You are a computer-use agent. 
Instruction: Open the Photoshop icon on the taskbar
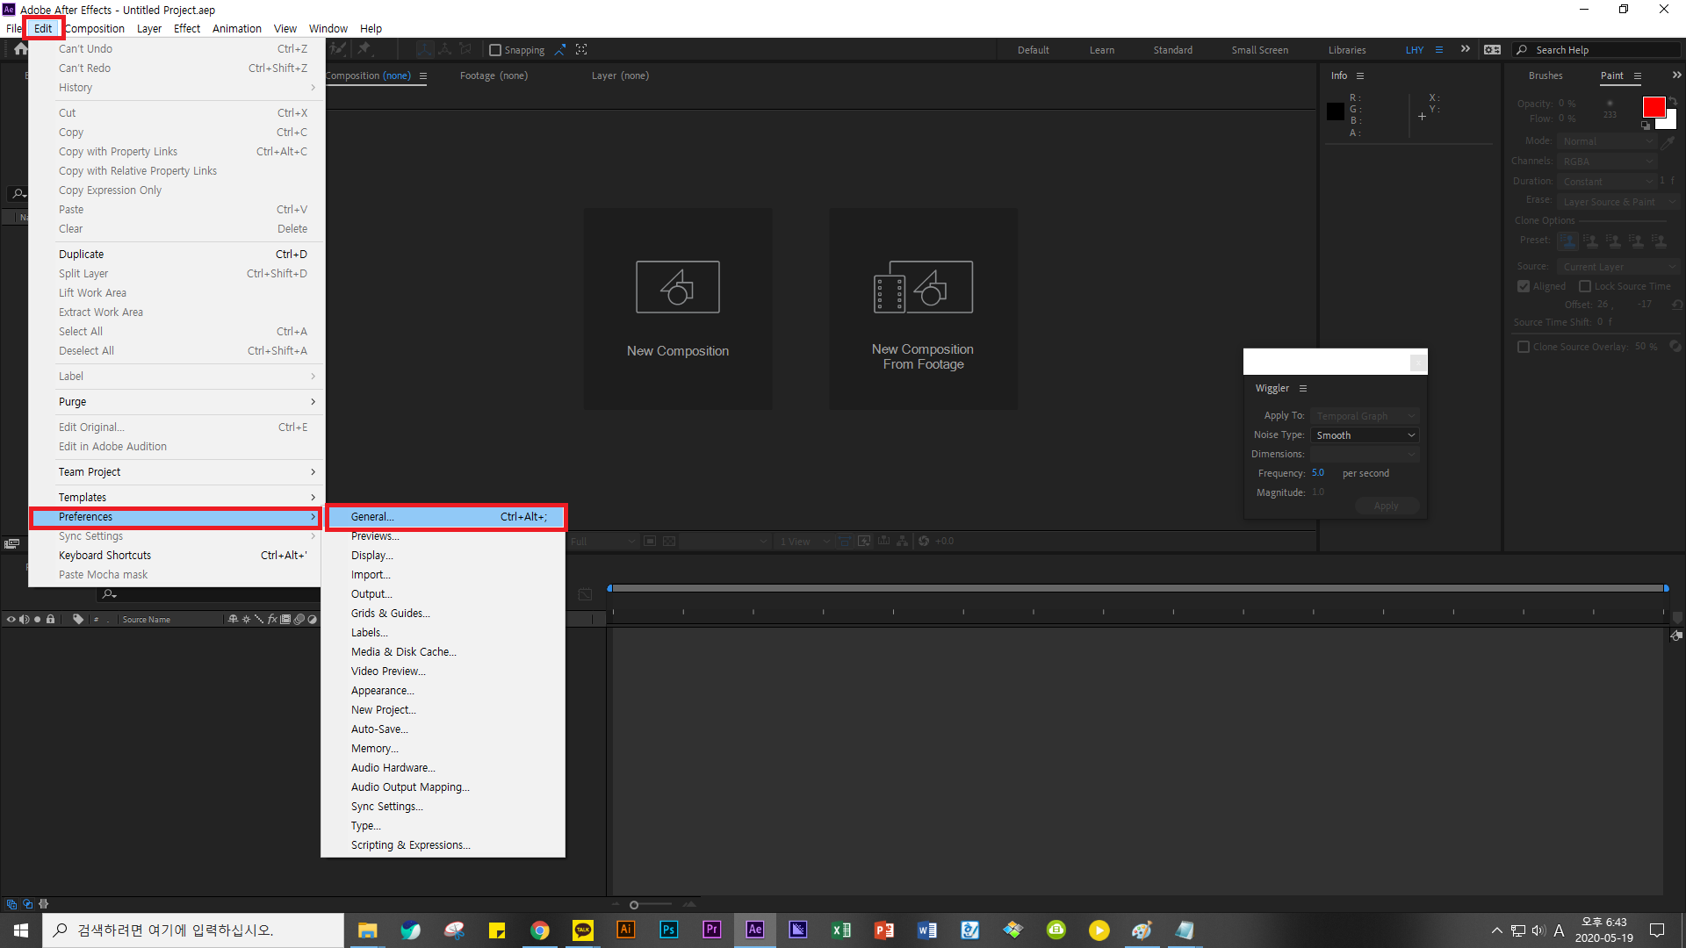coord(668,930)
